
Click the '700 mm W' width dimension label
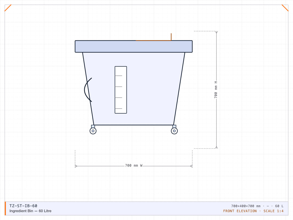point(134,166)
